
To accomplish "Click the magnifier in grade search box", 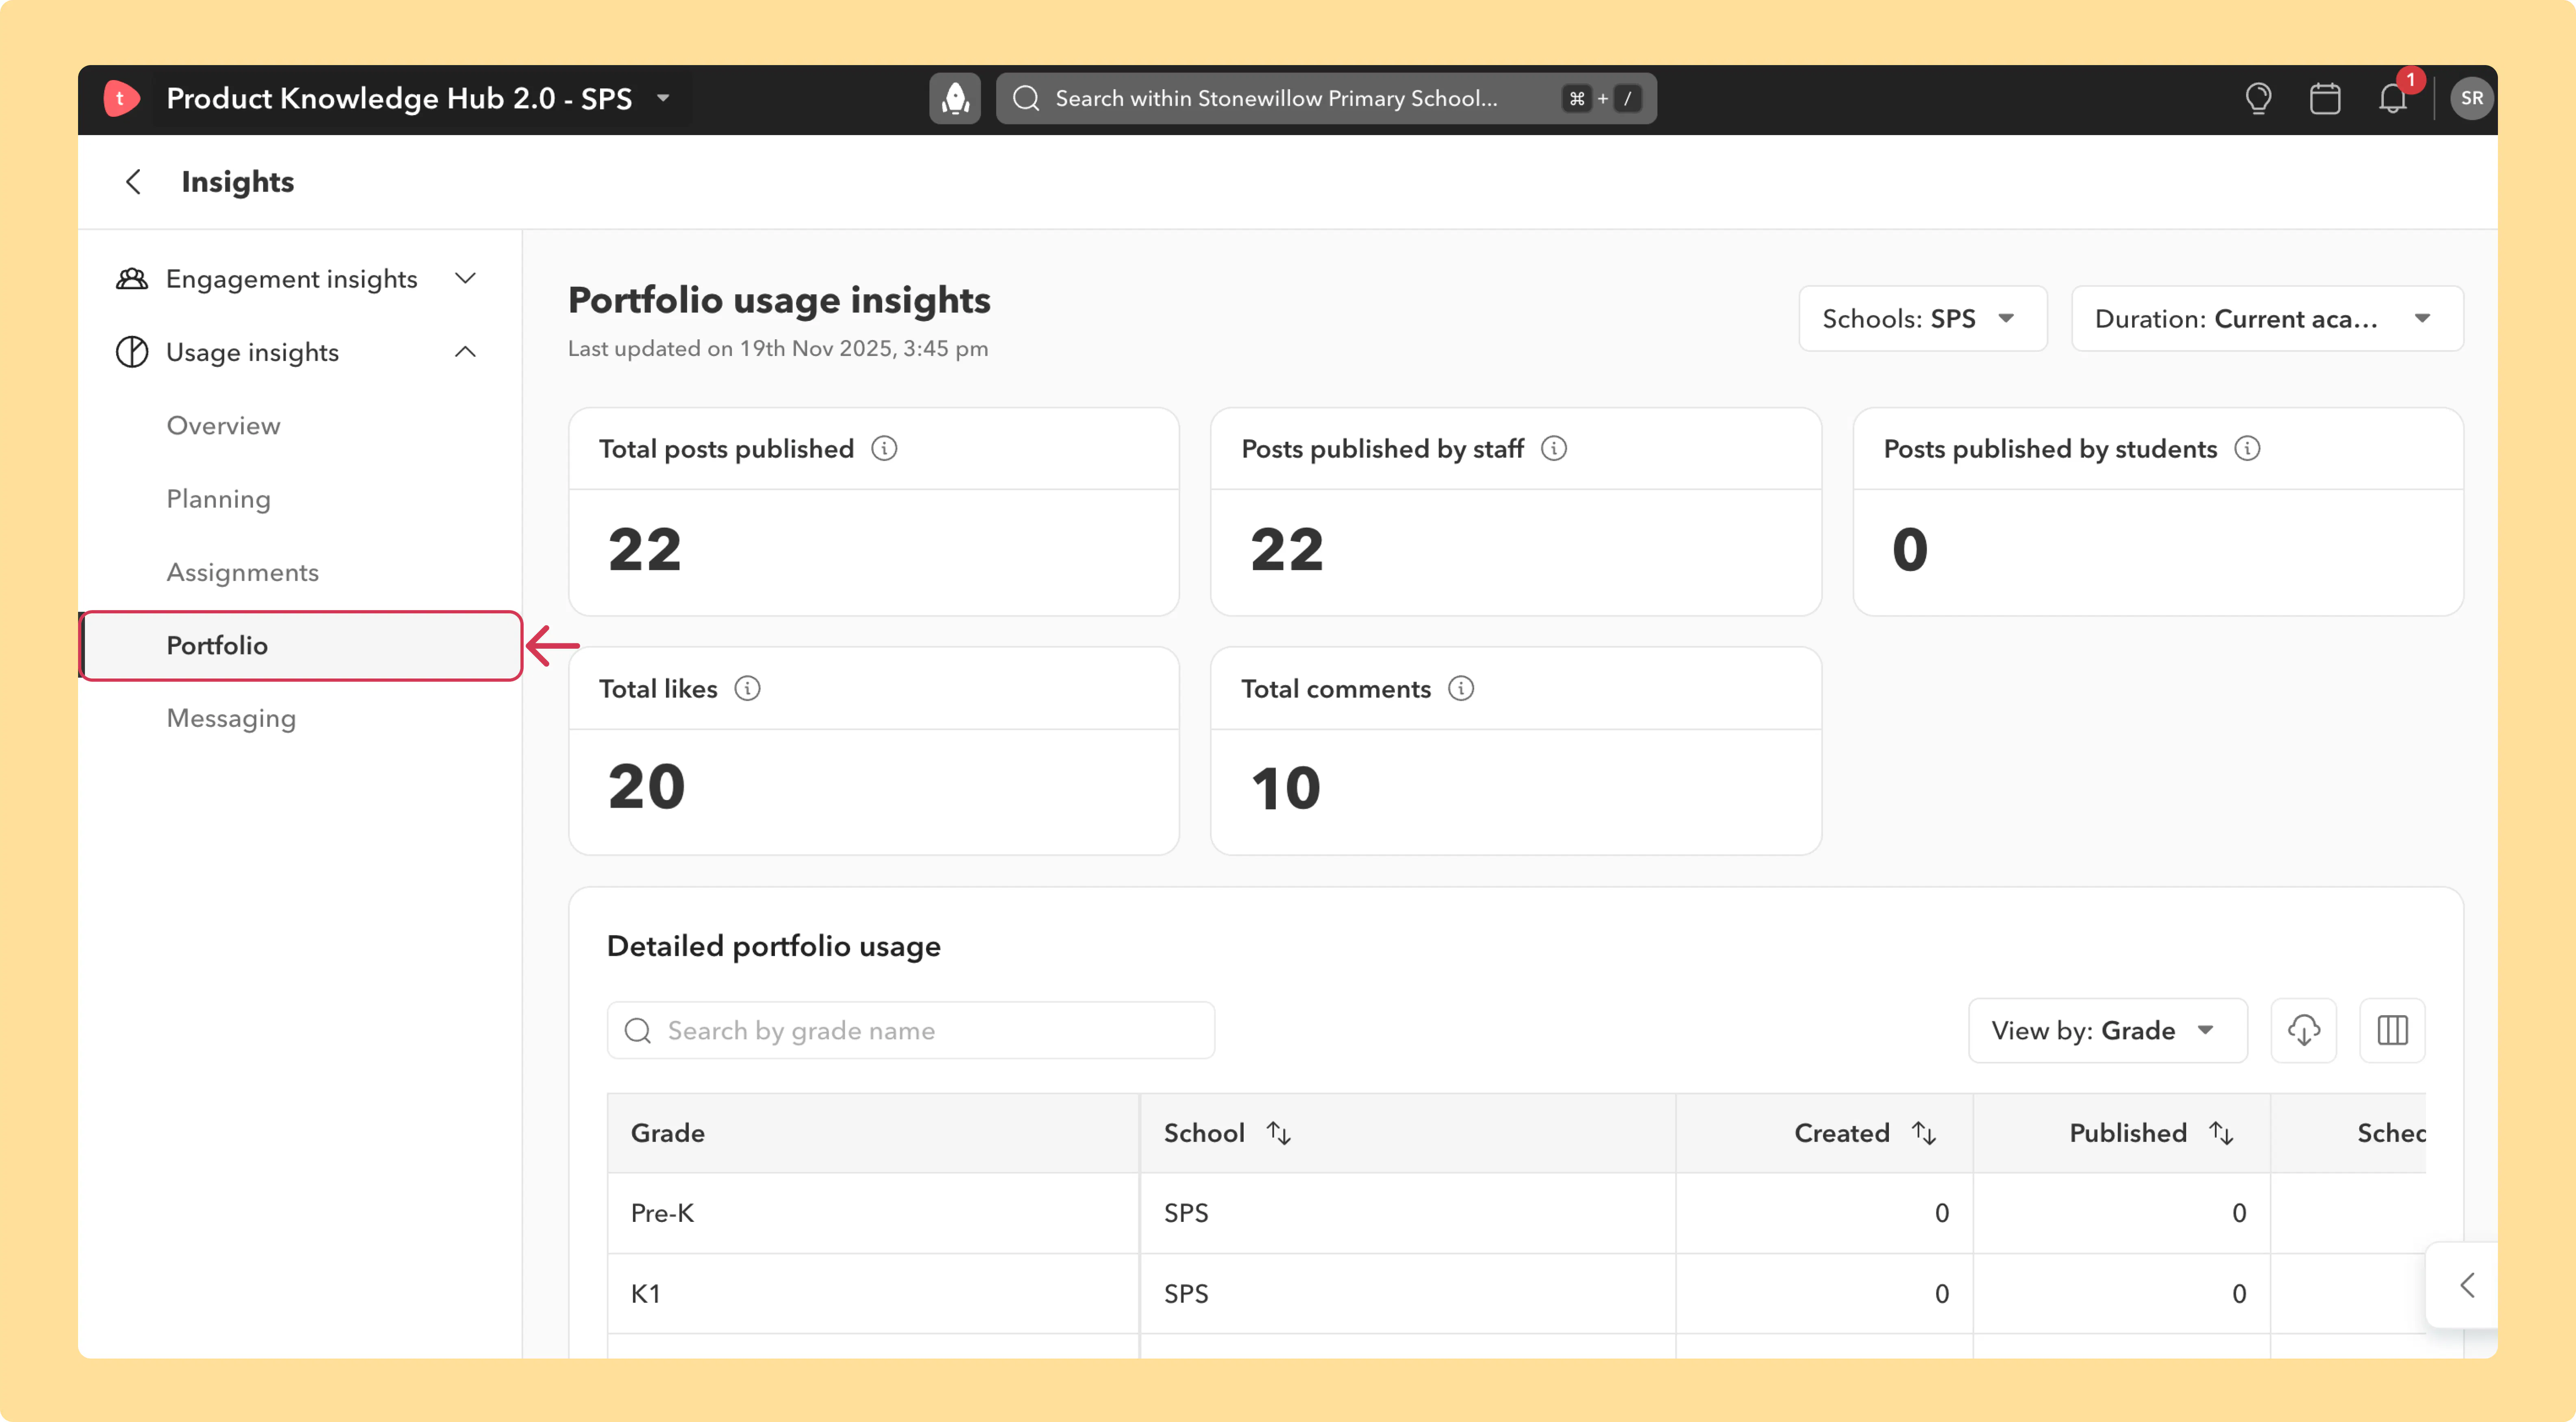I will 638,1031.
